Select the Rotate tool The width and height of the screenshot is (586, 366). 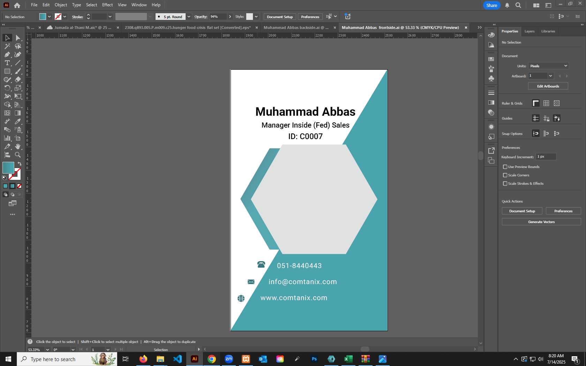coord(7,88)
